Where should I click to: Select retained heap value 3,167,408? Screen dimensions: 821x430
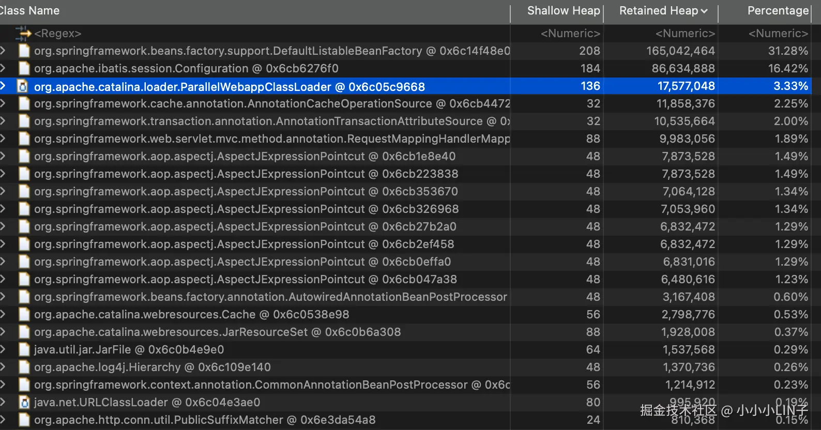point(689,297)
